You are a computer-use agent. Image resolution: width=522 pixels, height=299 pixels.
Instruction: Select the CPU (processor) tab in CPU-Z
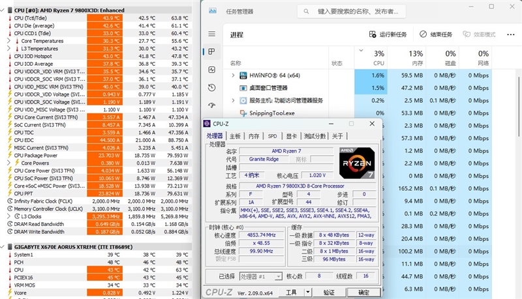click(x=215, y=136)
